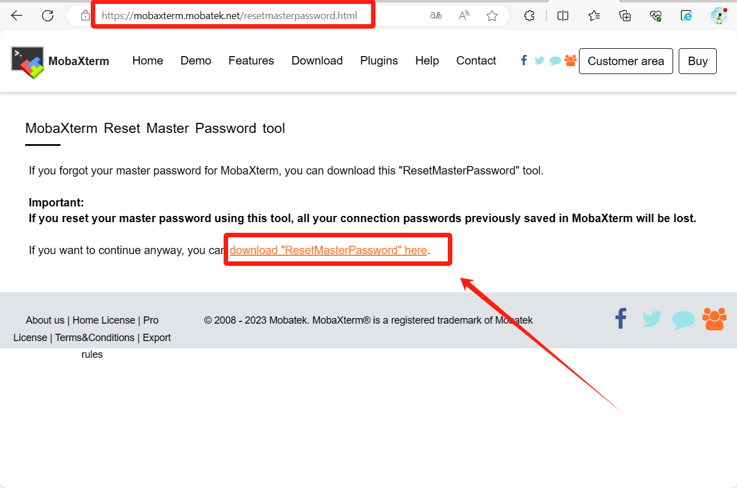Viewport: 737px width, 488px height.
Task: Click the Customer area button
Action: (625, 61)
